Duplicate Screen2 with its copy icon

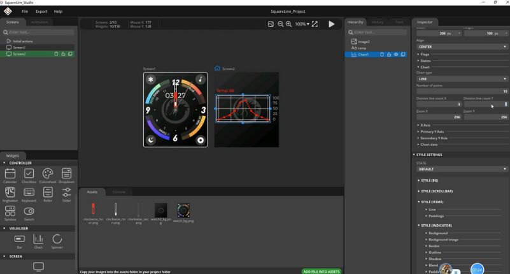point(70,54)
